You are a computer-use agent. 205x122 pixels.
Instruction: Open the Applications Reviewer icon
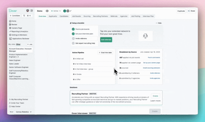click(10, 39)
